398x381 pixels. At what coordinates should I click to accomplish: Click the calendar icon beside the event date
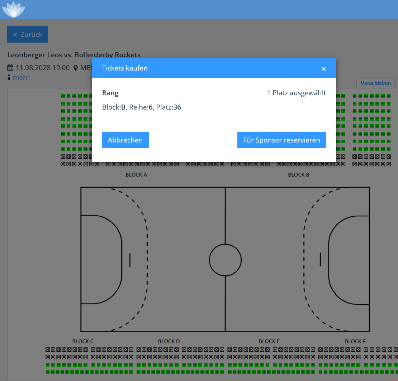pos(10,68)
